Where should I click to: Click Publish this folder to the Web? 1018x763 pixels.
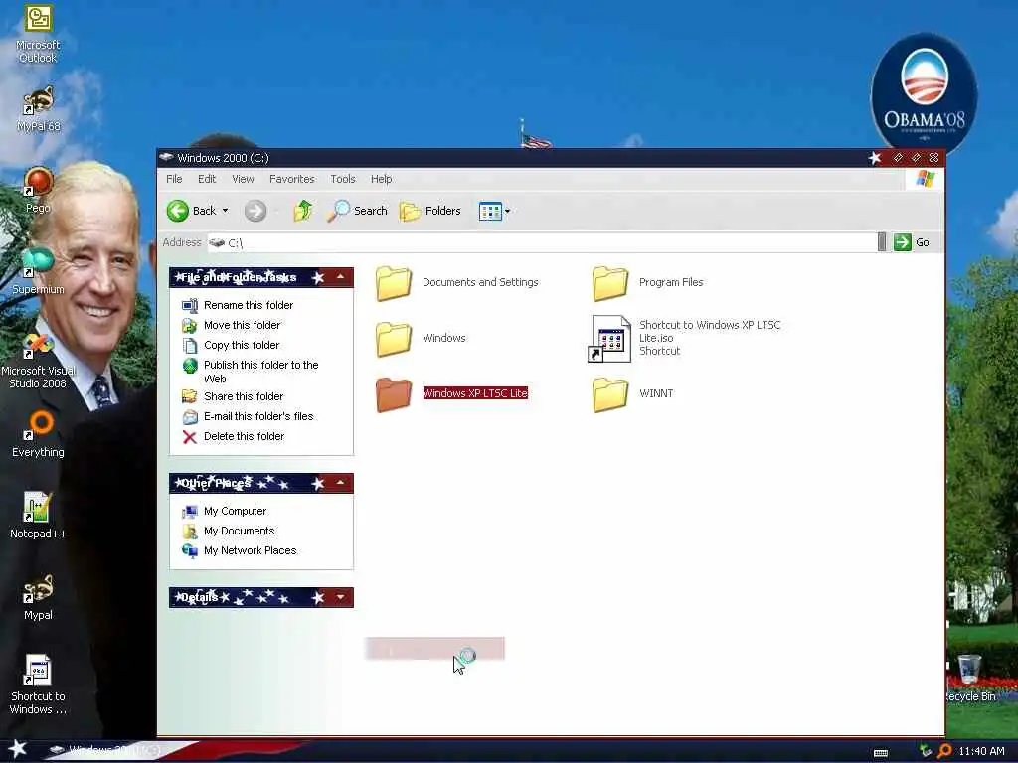[251, 372]
